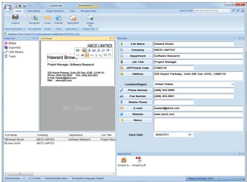Click the ZIP/Postal Code field button
The height and width of the screenshot is (182, 247).
pos(136,68)
